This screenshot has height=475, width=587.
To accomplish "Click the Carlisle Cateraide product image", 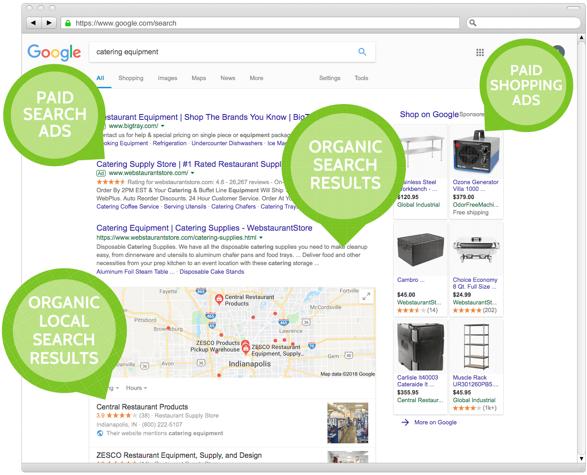I will click(420, 347).
